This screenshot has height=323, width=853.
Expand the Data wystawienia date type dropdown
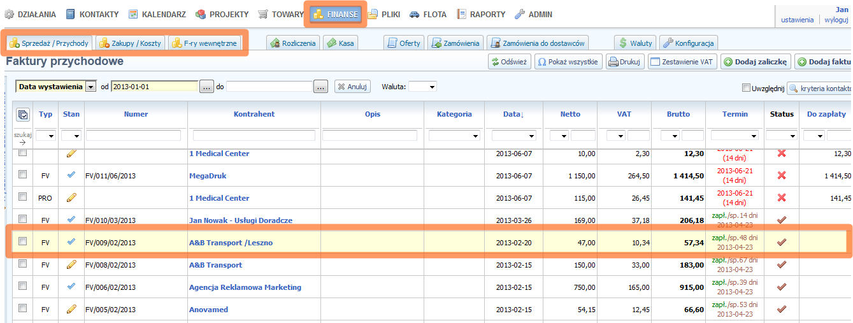(x=90, y=87)
